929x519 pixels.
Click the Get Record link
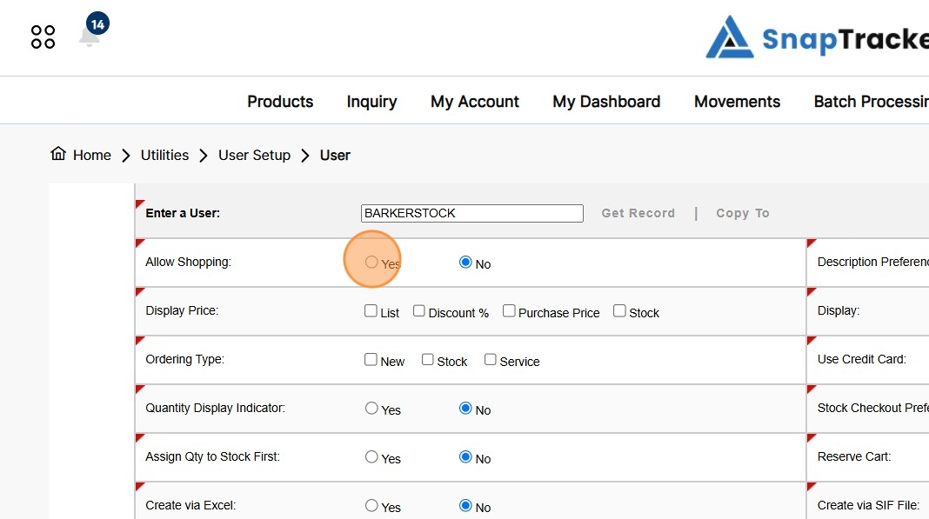point(638,213)
